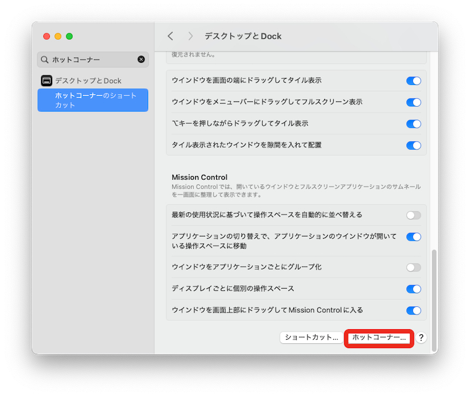Click the Mission Control description paragraph
Viewport: 470px width, 396px height.
(296, 191)
